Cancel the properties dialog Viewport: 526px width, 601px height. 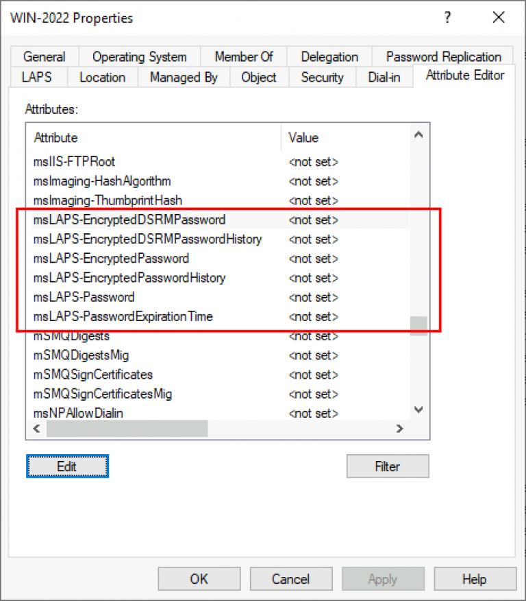point(291,579)
